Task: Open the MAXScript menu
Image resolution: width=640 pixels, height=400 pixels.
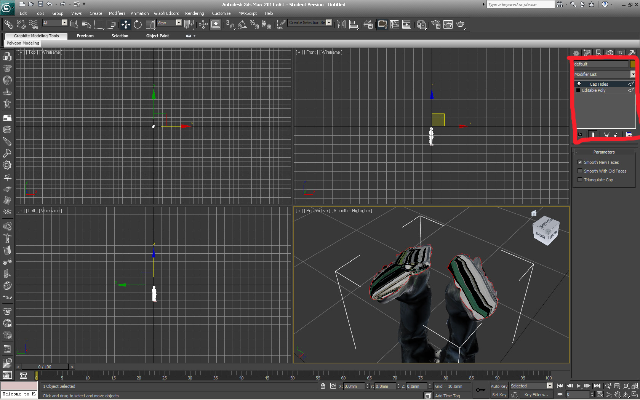Action: point(247,13)
